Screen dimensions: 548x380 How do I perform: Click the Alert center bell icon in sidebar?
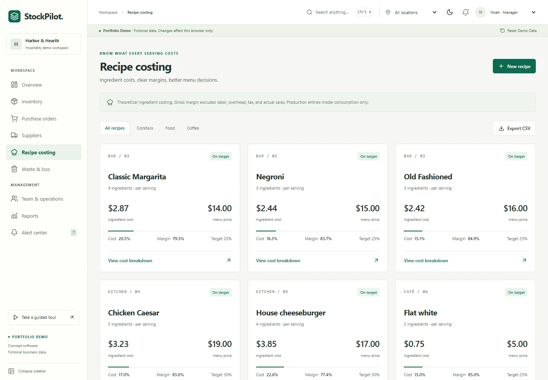(14, 233)
